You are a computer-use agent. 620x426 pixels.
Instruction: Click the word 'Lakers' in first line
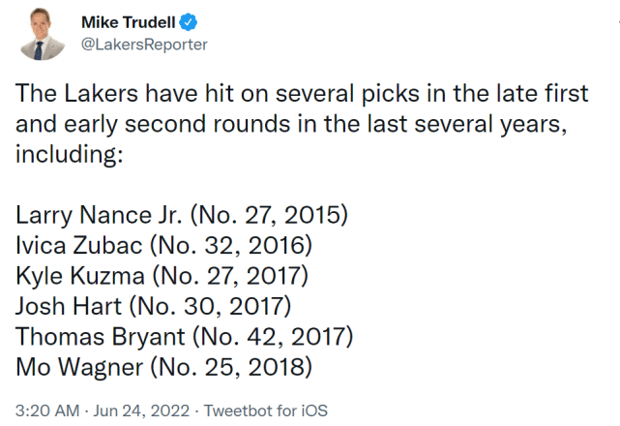coord(102,94)
